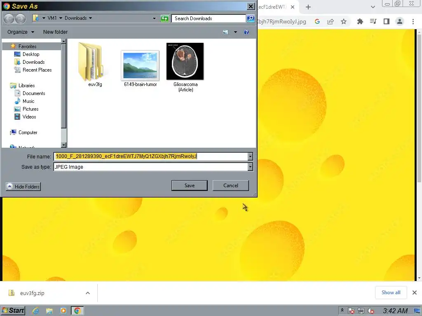The width and height of the screenshot is (422, 316).
Task: Click the green refresh icon by address bar
Action: (x=164, y=18)
